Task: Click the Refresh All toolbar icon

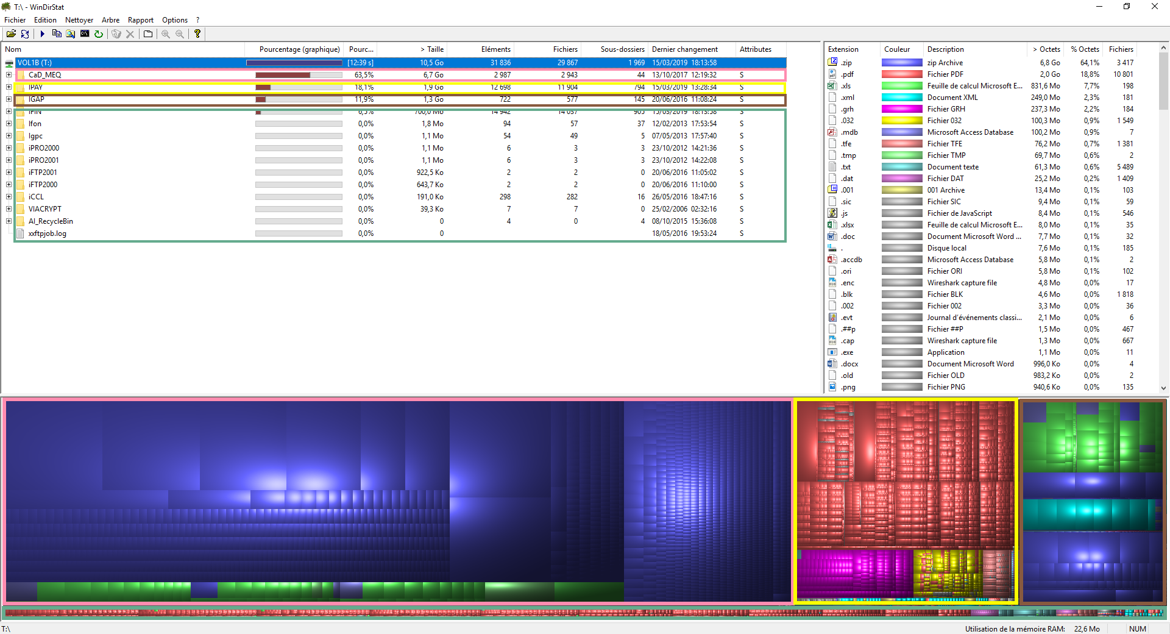Action: pos(25,34)
